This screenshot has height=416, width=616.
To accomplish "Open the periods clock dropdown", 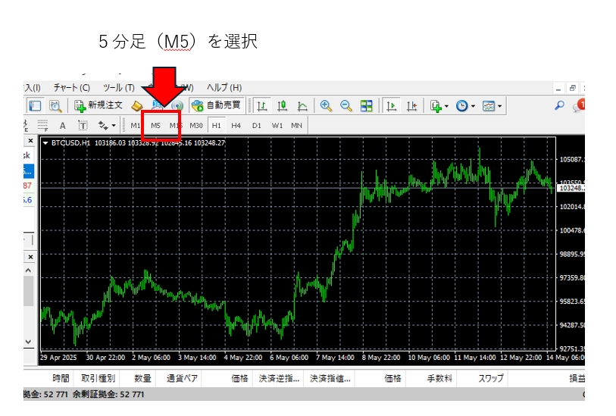I will [464, 106].
